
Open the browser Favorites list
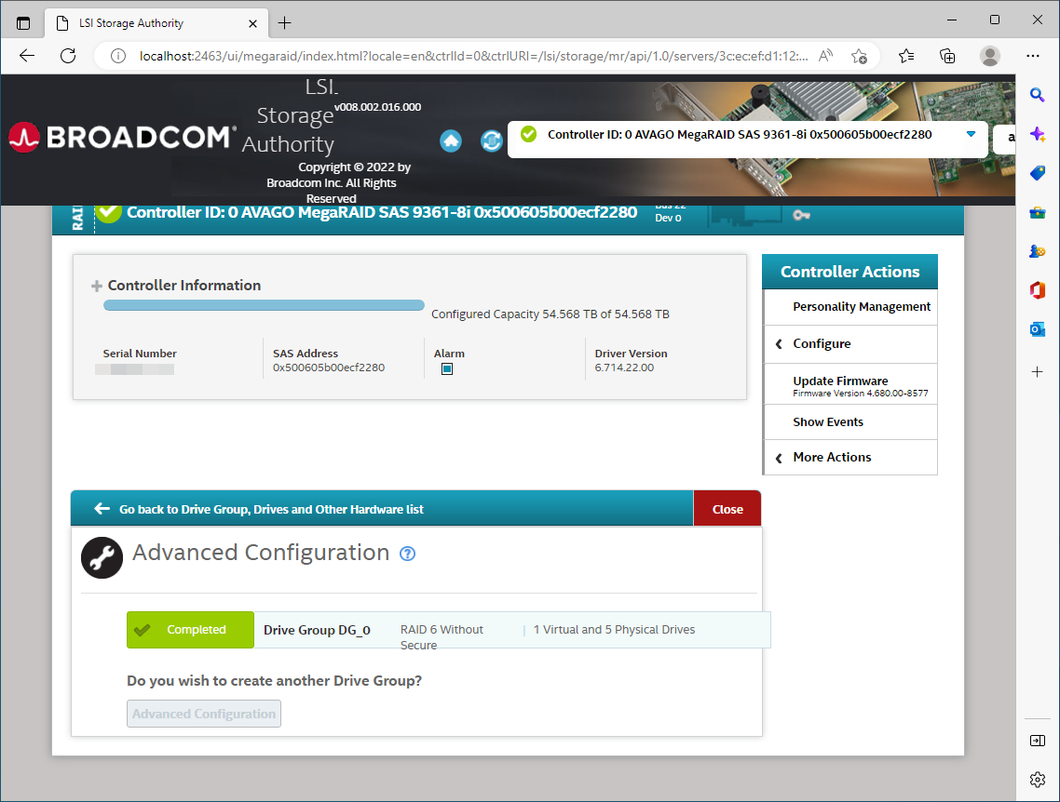[906, 56]
